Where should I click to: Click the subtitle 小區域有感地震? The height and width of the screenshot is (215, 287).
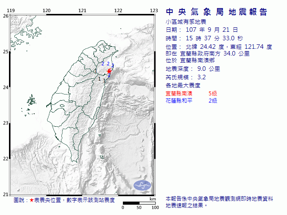(x=186, y=22)
